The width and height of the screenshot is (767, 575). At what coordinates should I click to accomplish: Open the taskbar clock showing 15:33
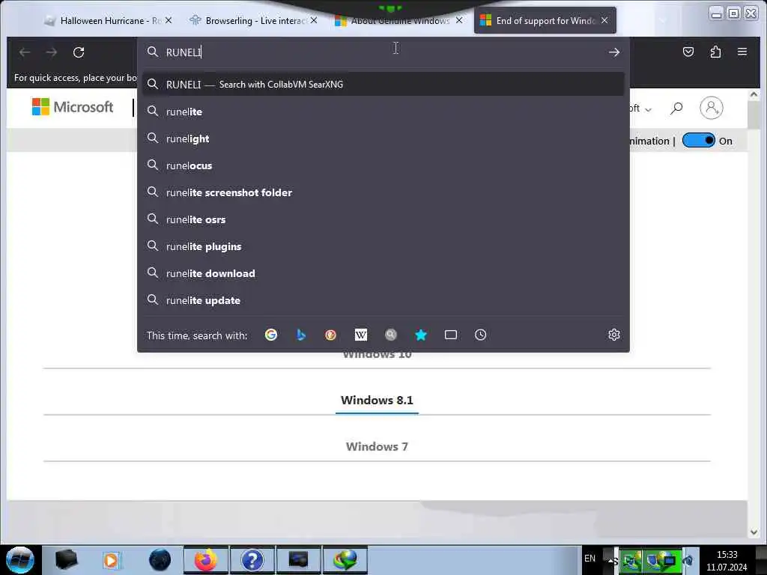pyautogui.click(x=727, y=560)
